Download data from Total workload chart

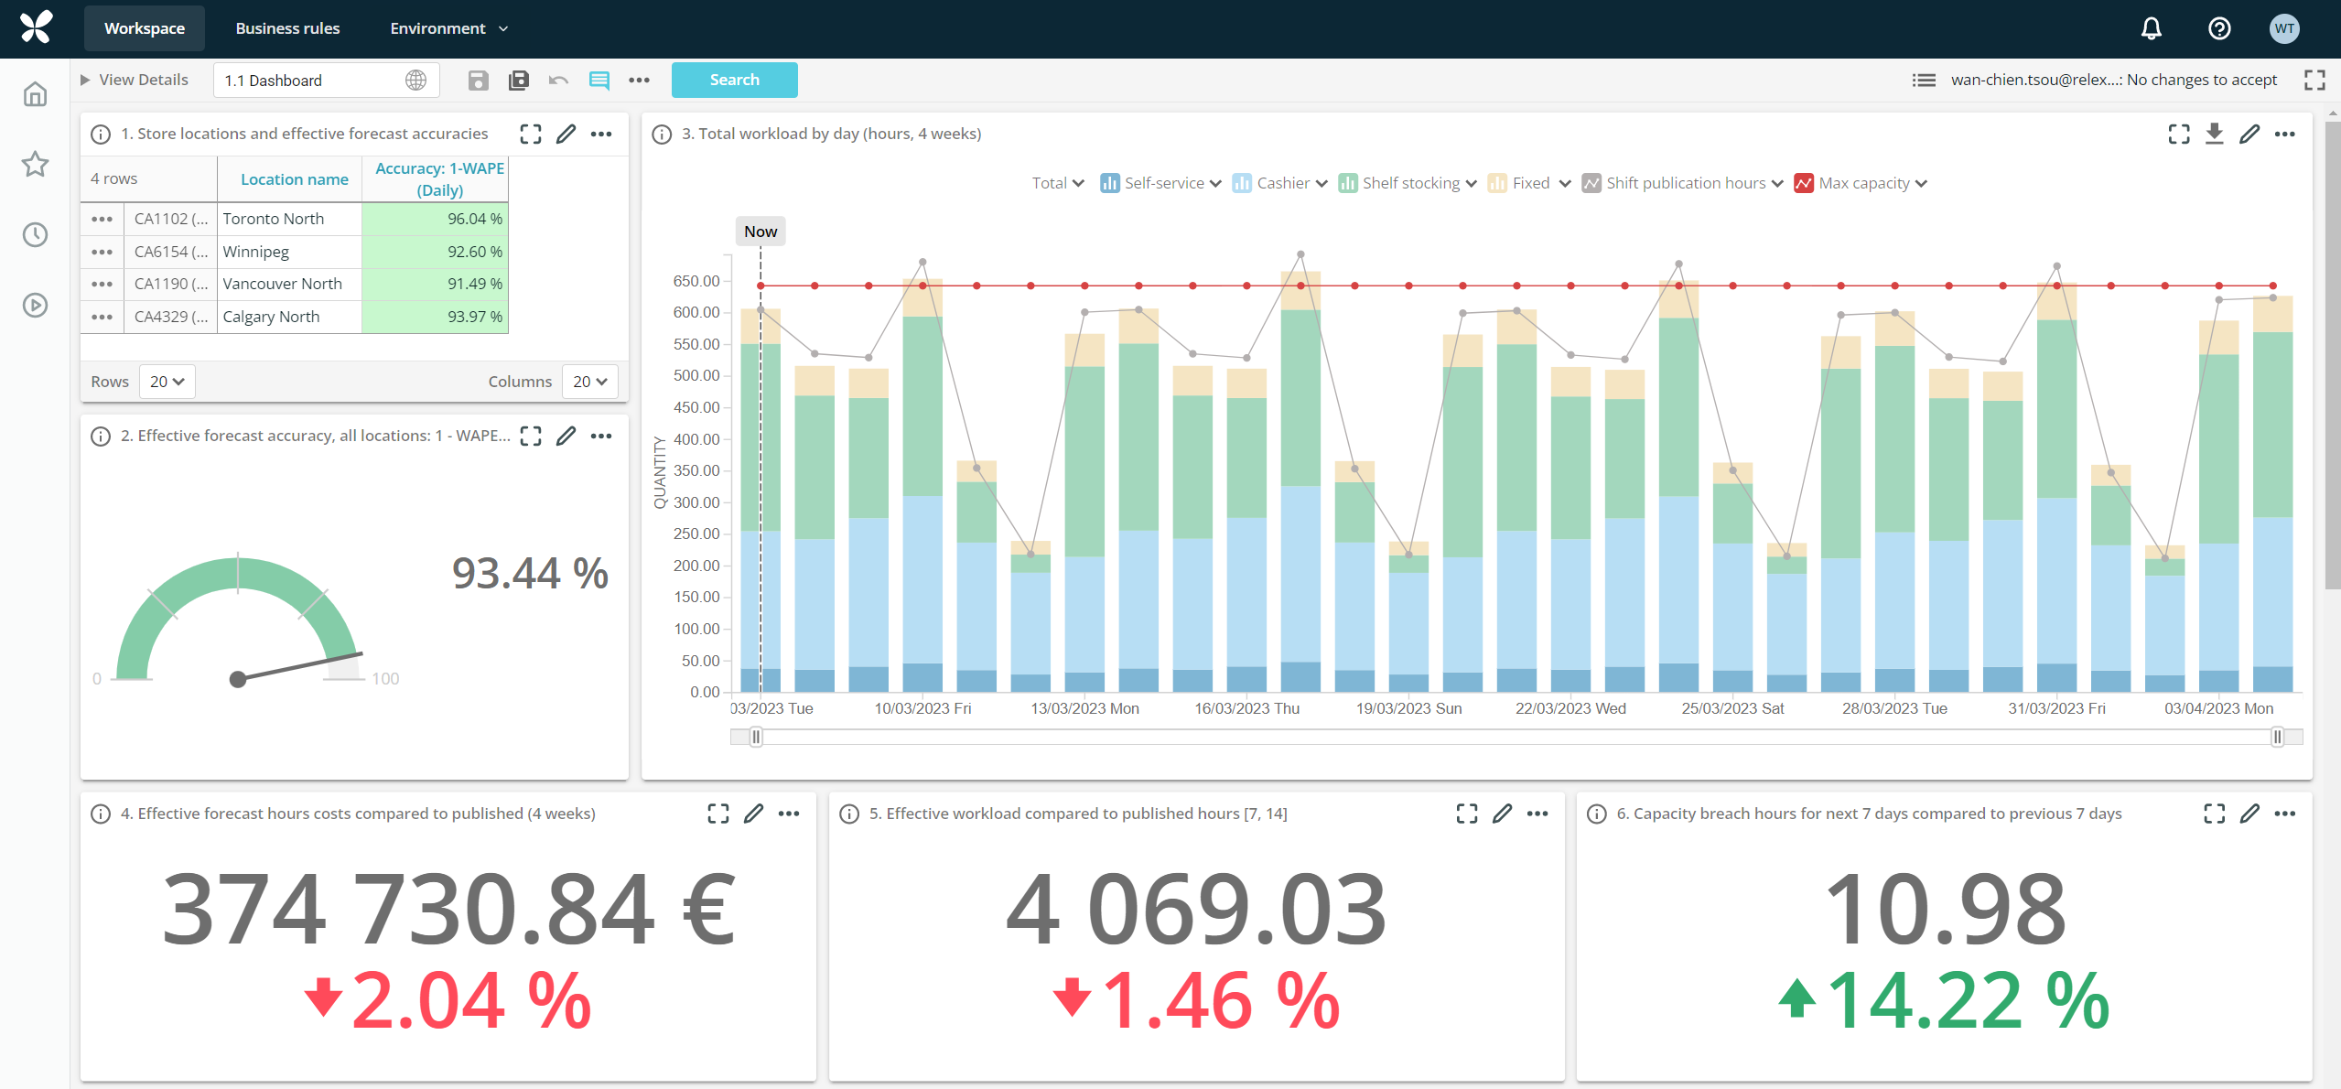coord(2214,134)
